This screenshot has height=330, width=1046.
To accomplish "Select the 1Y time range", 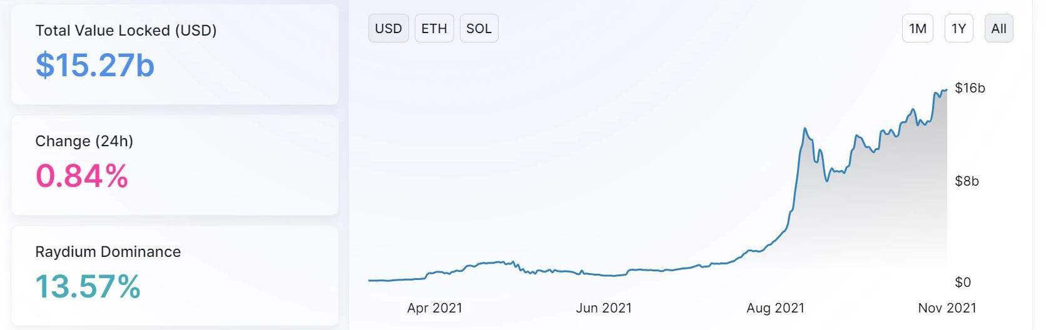I will [x=958, y=28].
